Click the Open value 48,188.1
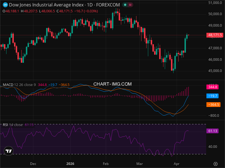Image resolution: width=225 pixels, height=168 pixels. pos(12,11)
